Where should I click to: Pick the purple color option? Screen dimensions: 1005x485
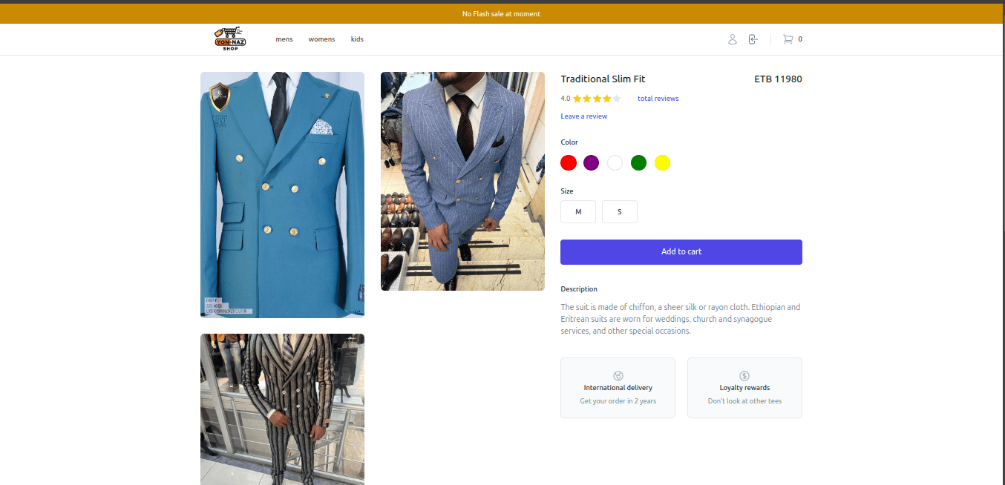pos(592,163)
